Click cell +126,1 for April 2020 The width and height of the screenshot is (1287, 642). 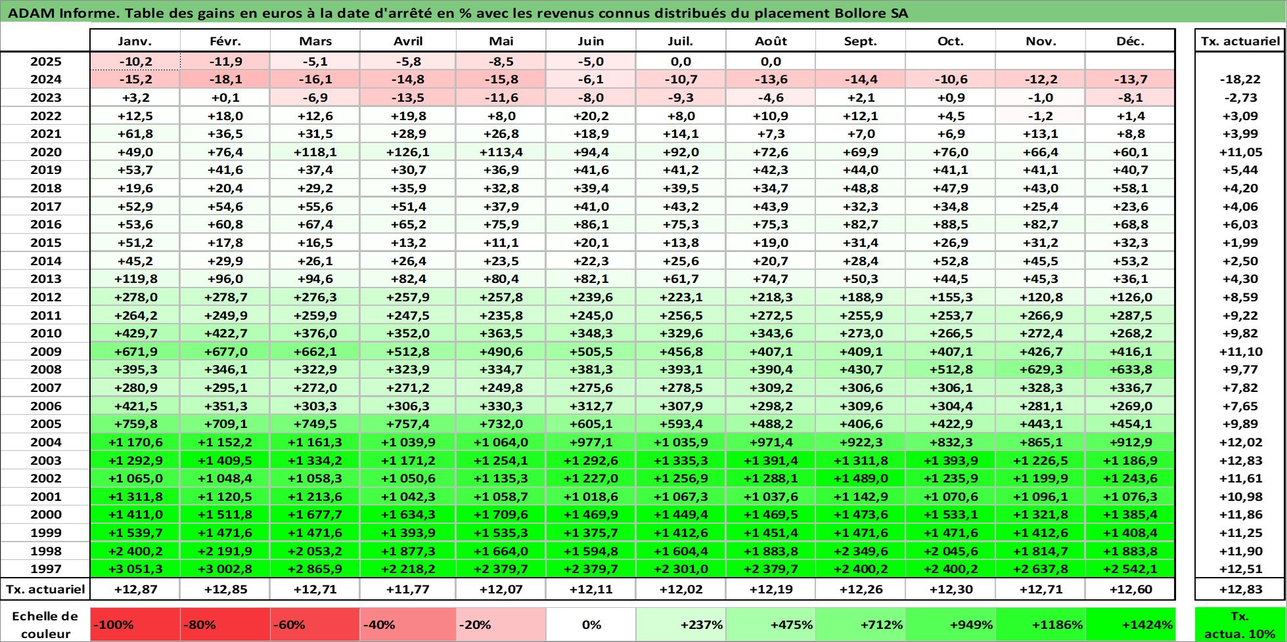[x=408, y=152]
